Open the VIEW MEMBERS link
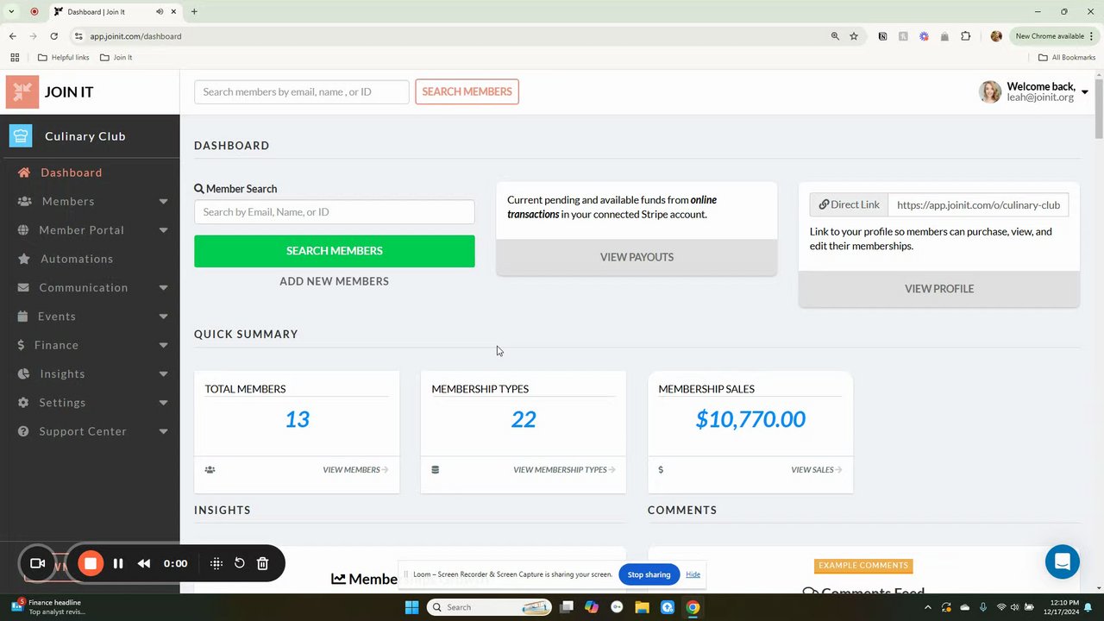The height and width of the screenshot is (621, 1104). click(x=355, y=470)
